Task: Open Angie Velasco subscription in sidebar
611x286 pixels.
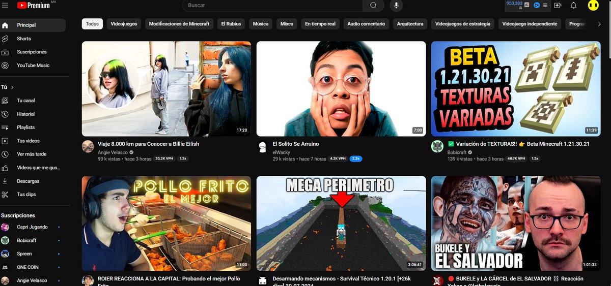Action: coord(33,280)
